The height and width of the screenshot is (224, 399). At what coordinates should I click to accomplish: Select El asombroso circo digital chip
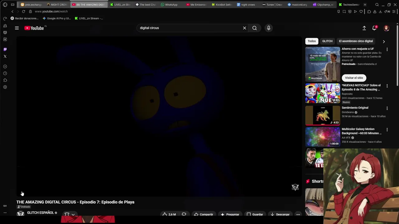pyautogui.click(x=356, y=41)
